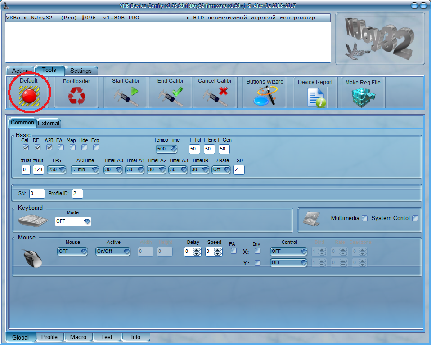Click the SN input field
431x345 pixels.
pyautogui.click(x=37, y=194)
